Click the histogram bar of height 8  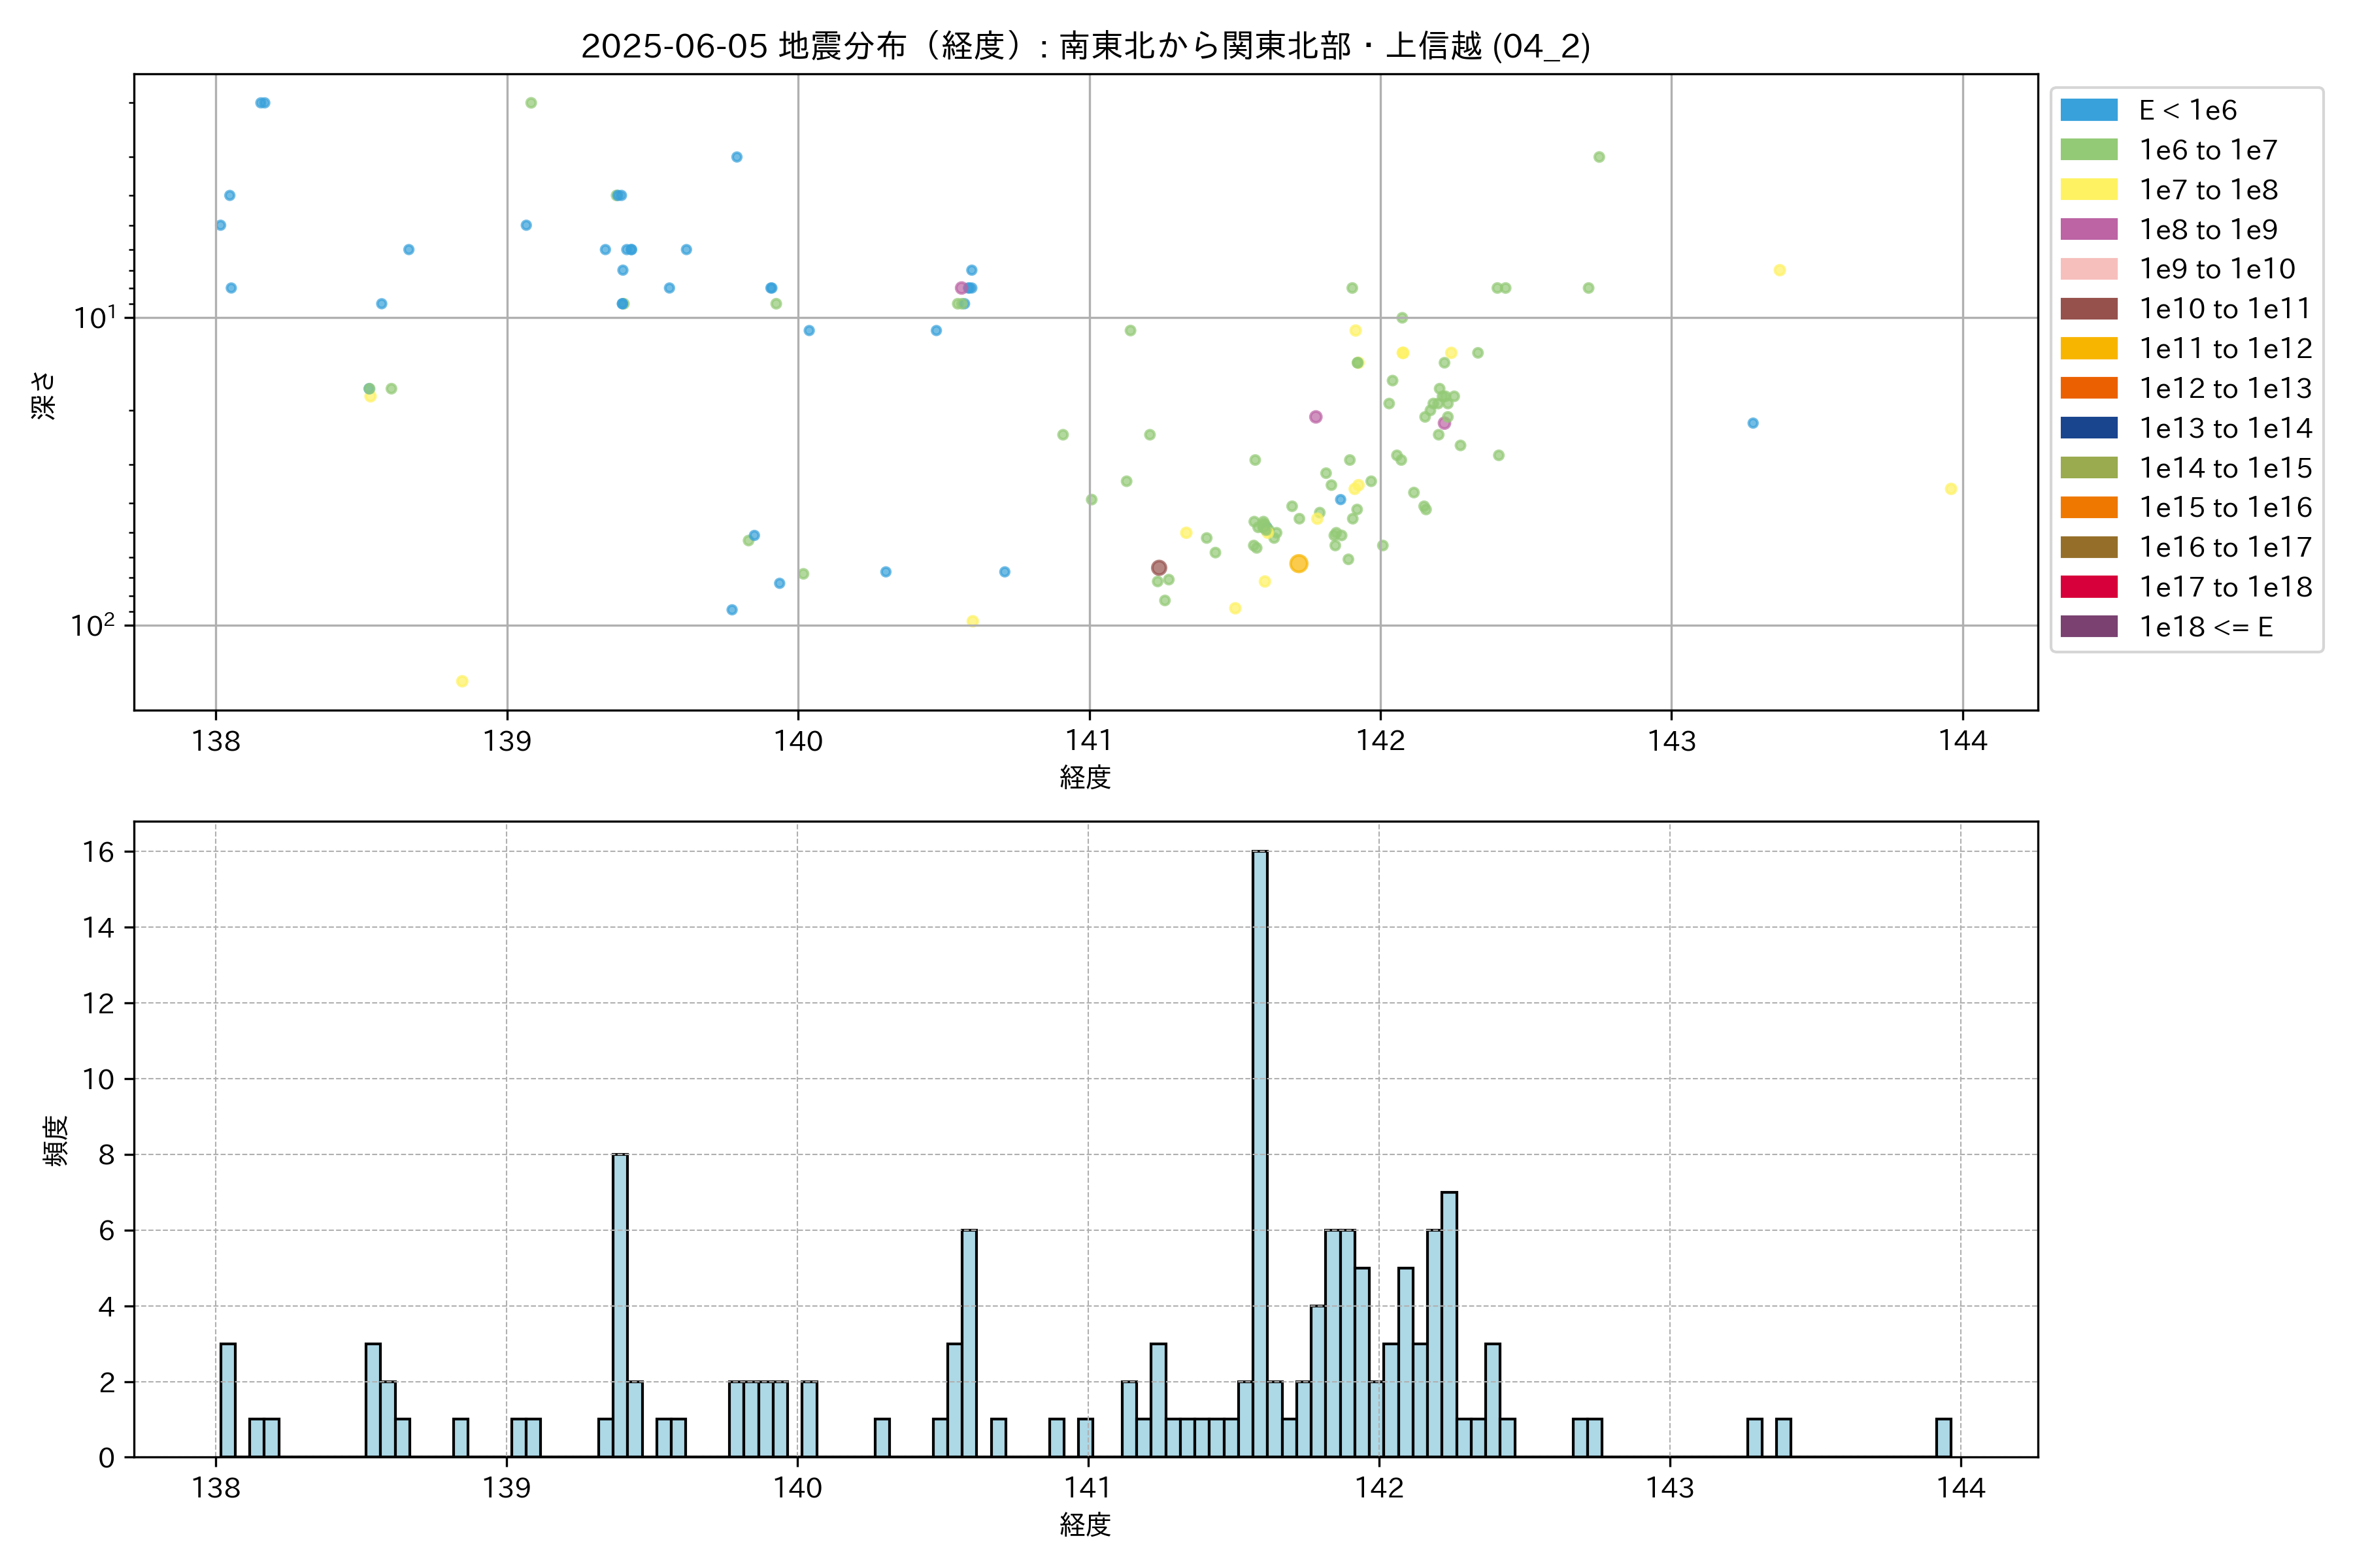[620, 1305]
